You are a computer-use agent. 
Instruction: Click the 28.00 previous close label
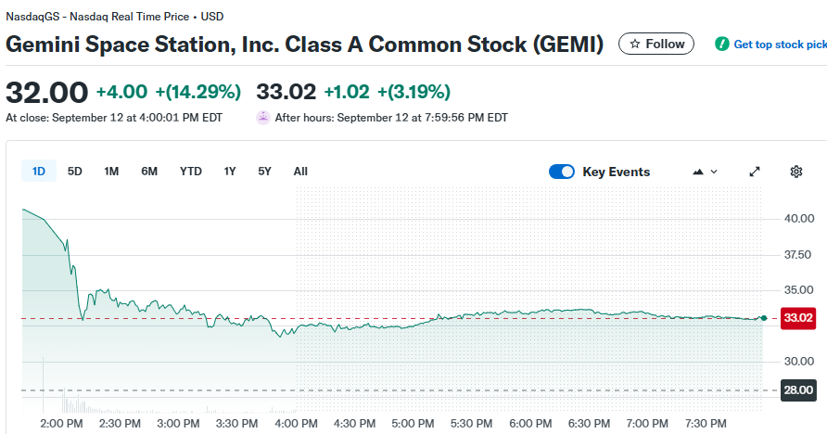797,390
